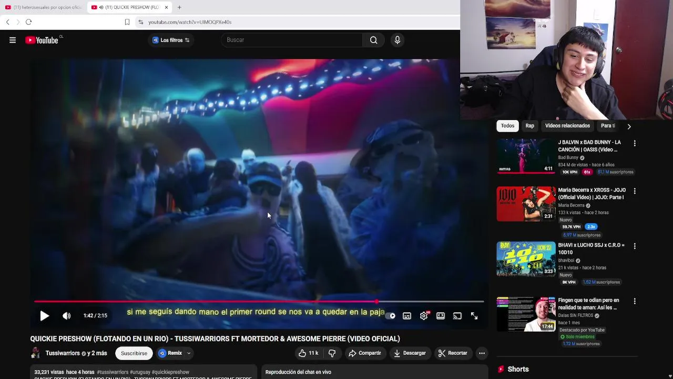Click the Suscribirse button

coord(134,353)
